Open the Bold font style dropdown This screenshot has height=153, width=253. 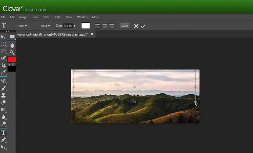46,26
